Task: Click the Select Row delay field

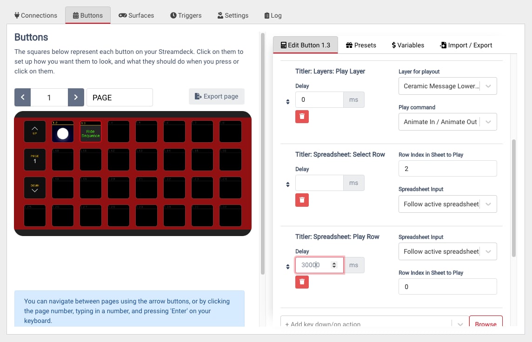Action: coord(319,183)
